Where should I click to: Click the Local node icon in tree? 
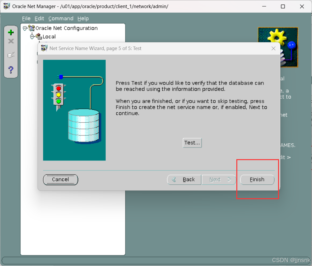point(39,36)
